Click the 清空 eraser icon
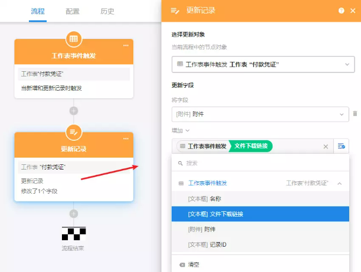The image size is (361, 272). [182, 265]
